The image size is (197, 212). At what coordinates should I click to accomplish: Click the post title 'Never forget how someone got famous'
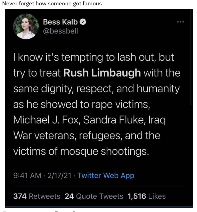[52, 4]
